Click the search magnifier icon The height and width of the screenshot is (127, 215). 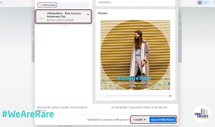[x=40, y=5]
